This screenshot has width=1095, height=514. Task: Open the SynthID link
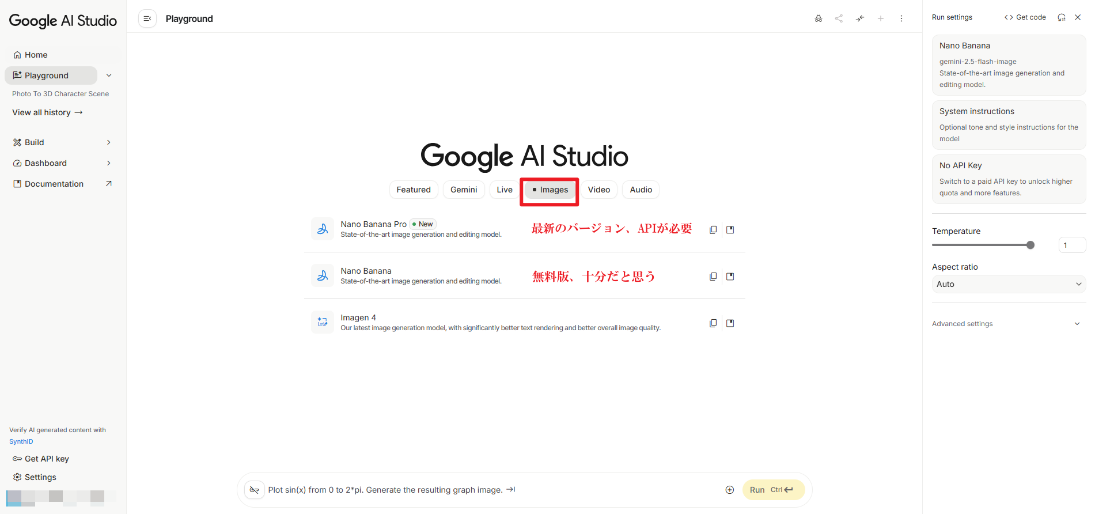pyautogui.click(x=21, y=441)
